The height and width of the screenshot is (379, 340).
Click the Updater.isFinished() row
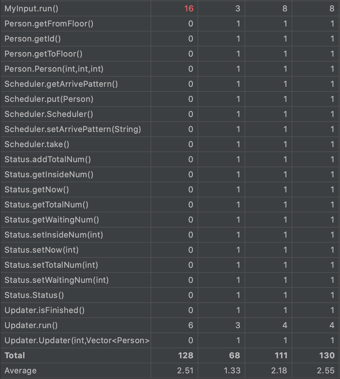[45, 310]
